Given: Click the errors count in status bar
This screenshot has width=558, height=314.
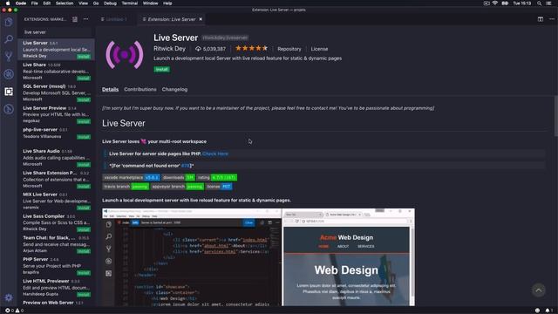Looking at the screenshot, I should pos(10,311).
